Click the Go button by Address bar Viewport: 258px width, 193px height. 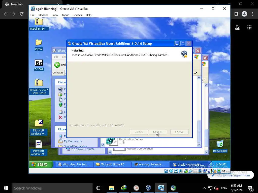click(x=196, y=73)
